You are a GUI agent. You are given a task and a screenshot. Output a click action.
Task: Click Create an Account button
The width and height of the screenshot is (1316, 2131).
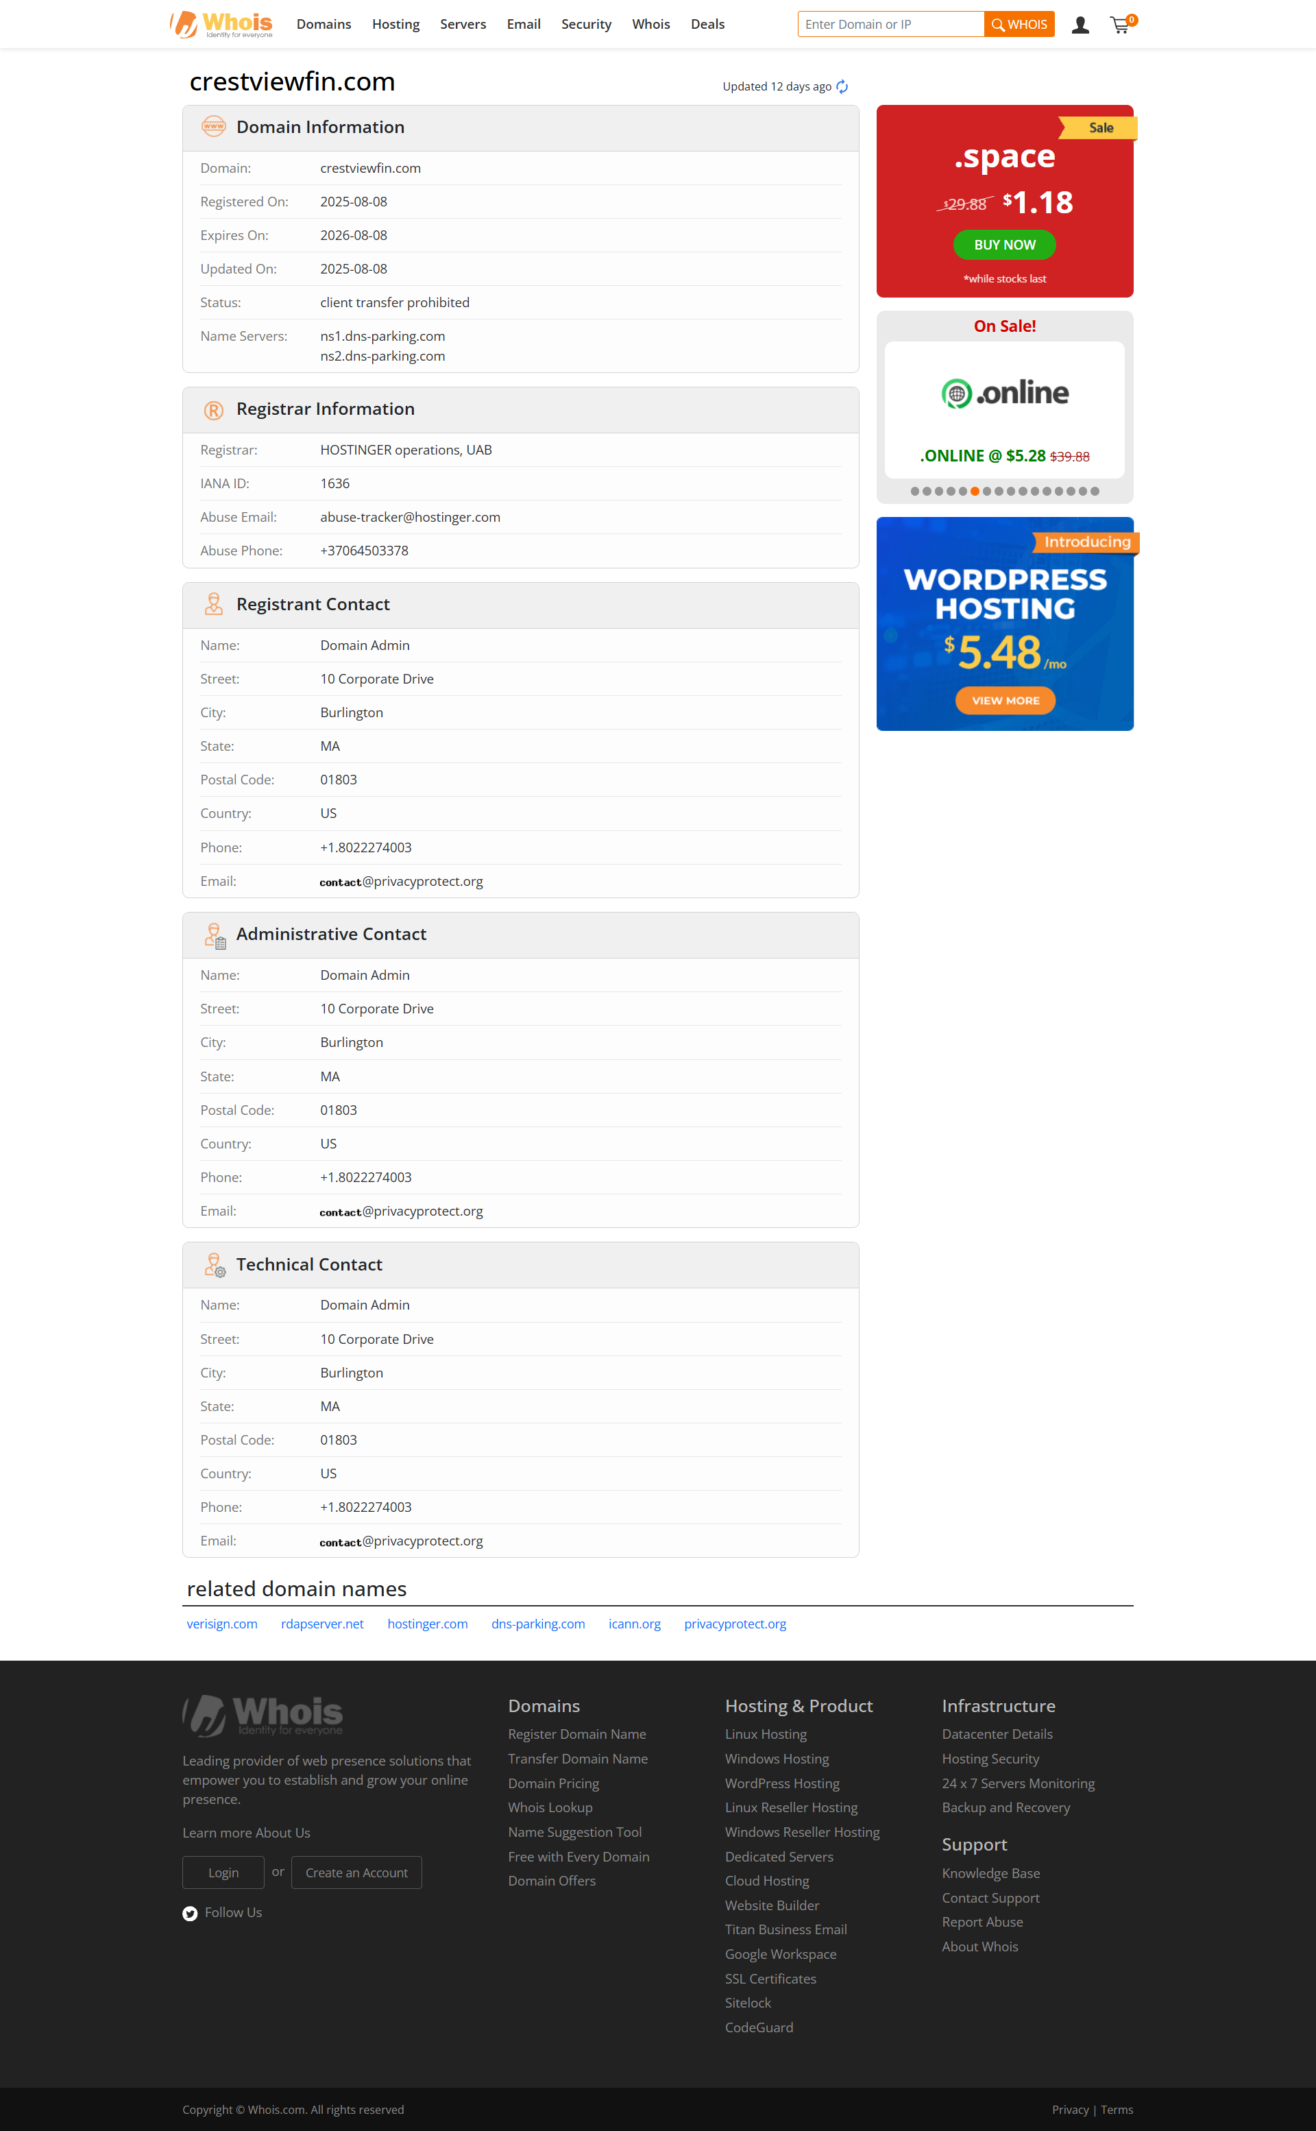click(x=356, y=1873)
